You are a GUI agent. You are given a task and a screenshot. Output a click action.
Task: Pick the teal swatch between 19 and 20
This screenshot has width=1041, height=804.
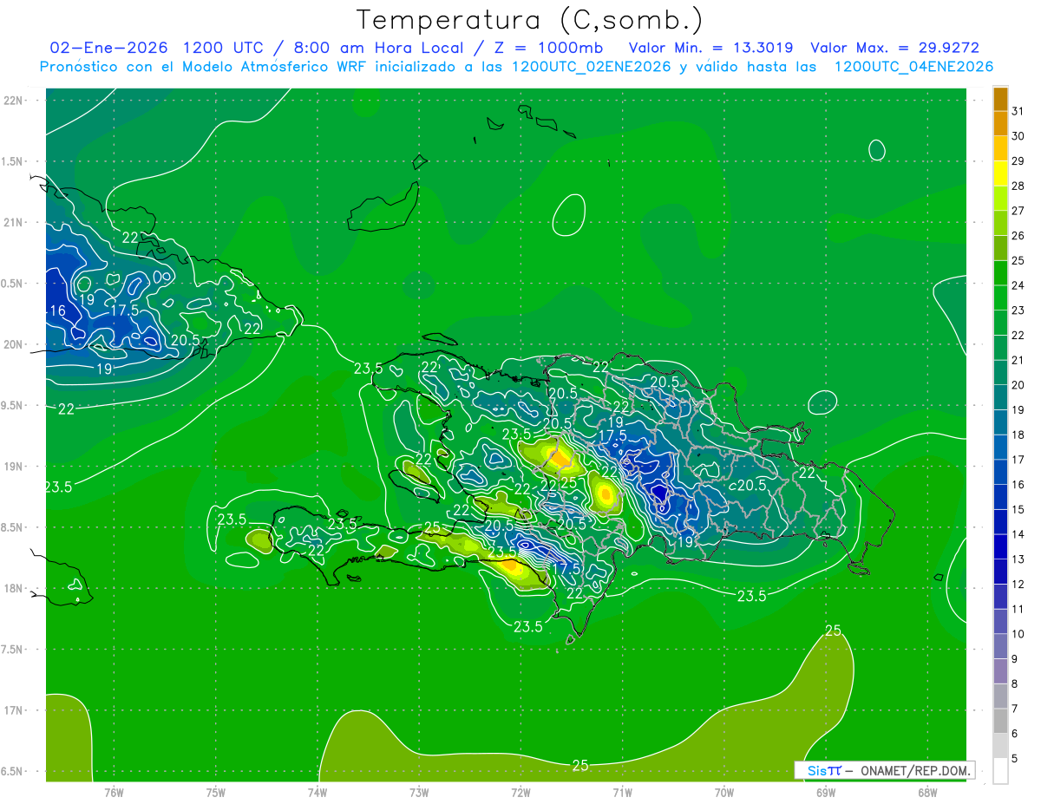1000,397
